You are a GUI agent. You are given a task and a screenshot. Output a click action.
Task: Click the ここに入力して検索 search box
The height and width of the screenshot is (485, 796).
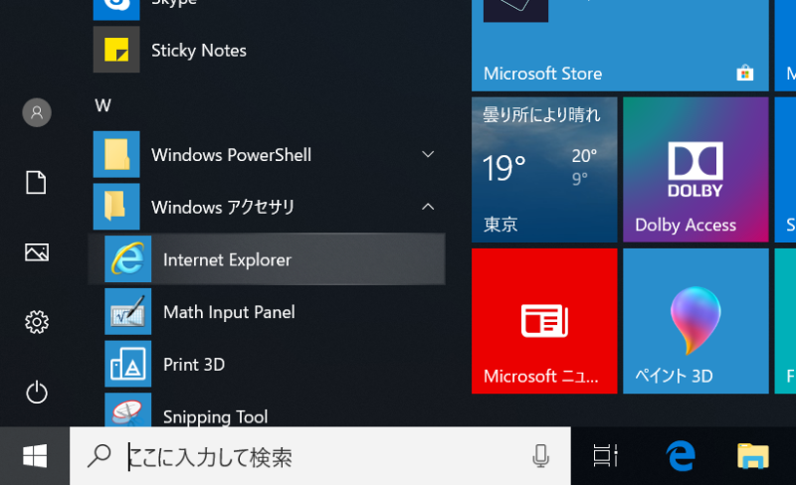pyautogui.click(x=318, y=456)
